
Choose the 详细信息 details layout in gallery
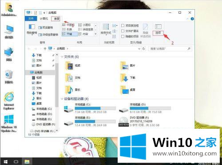click(x=86, y=29)
